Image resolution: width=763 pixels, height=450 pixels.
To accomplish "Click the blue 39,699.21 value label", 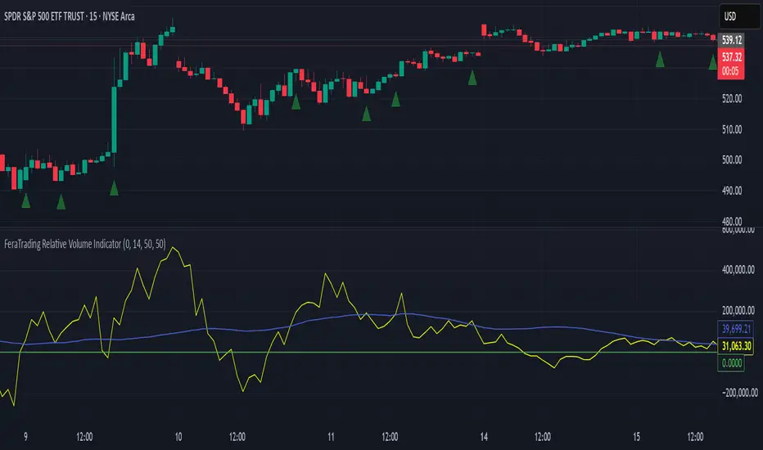I will click(x=736, y=329).
